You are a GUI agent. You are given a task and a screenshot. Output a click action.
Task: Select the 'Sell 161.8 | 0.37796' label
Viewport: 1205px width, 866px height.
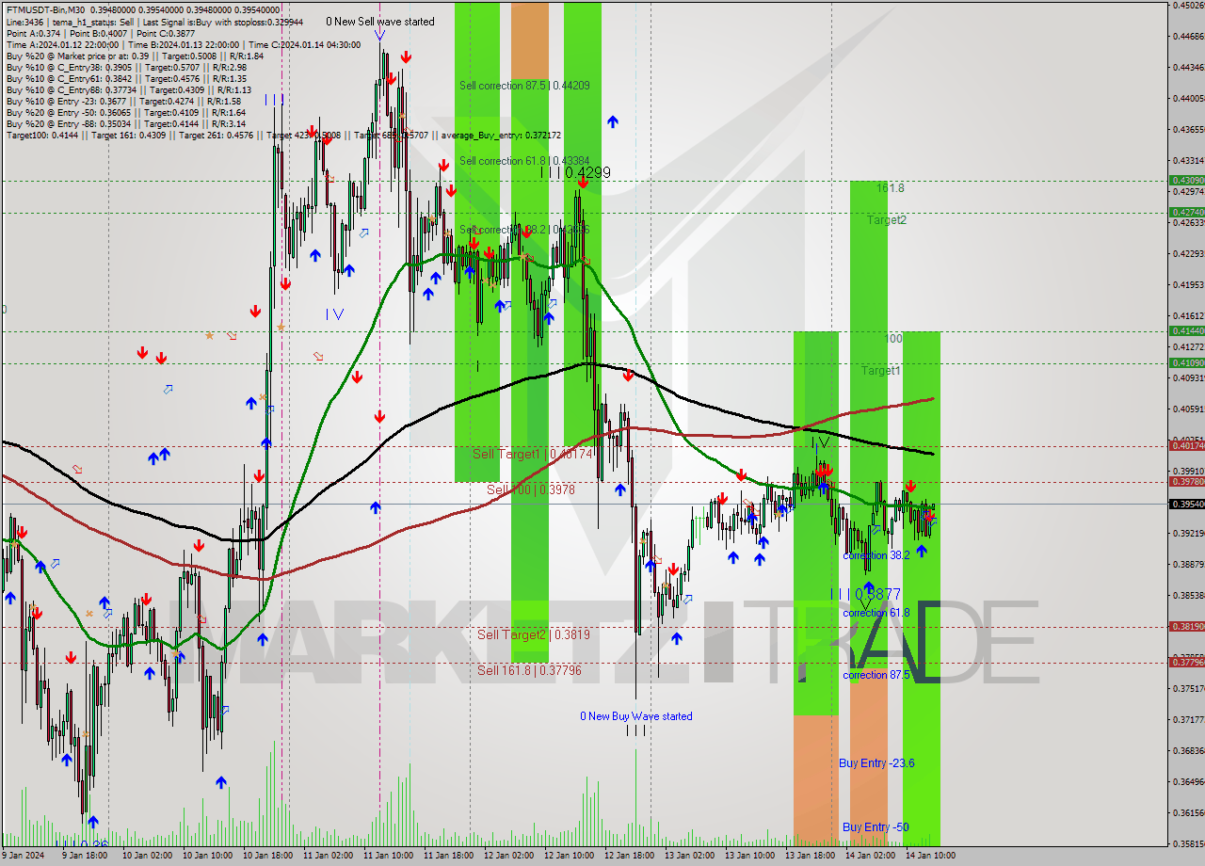[x=529, y=670]
